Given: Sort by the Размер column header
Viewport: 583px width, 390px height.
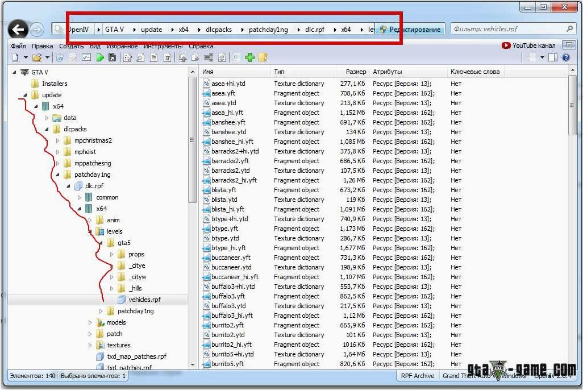Looking at the screenshot, I should click(352, 72).
